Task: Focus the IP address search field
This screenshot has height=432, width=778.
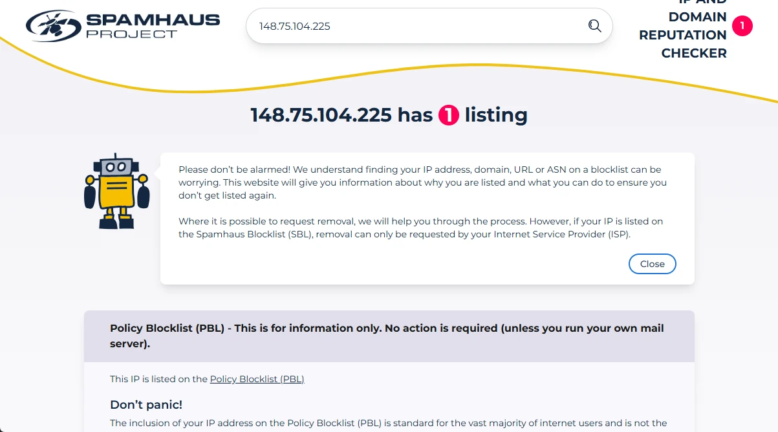Action: [414, 26]
